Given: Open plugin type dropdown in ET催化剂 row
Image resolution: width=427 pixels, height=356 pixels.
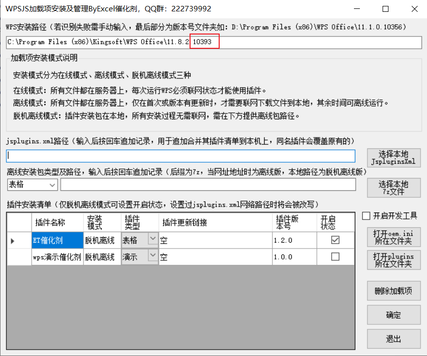Looking at the screenshot, I should (153, 239).
